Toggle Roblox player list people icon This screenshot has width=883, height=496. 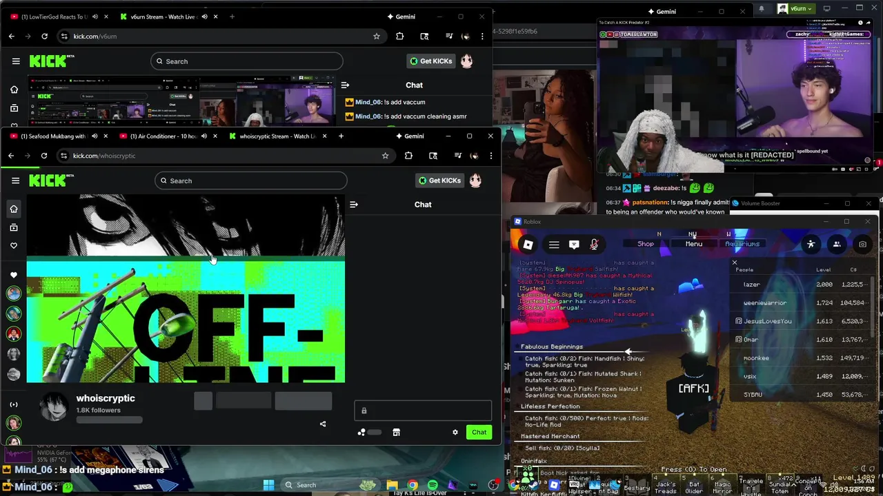tap(837, 244)
